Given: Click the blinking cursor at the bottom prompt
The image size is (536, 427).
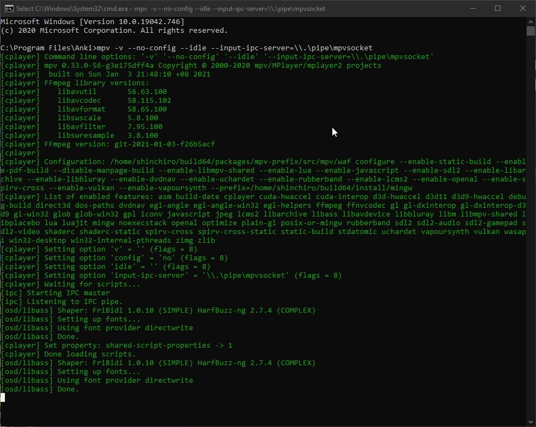Looking at the screenshot, I should coord(3,397).
